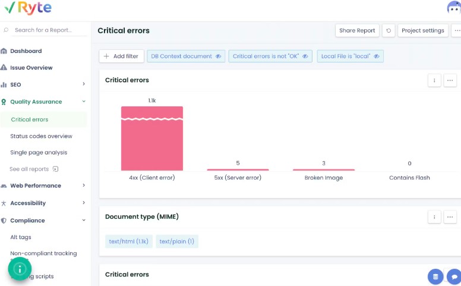The height and width of the screenshot is (286, 461).
Task: Open info for Critical errors chart
Action: [434, 80]
